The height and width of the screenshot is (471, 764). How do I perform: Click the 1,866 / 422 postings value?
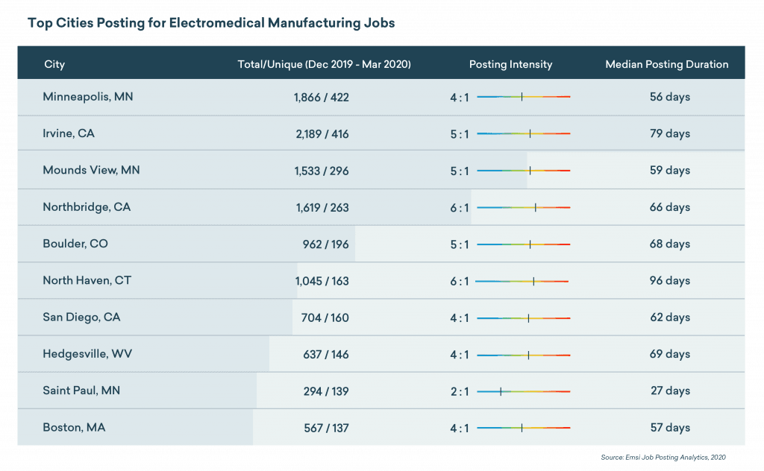click(x=322, y=98)
